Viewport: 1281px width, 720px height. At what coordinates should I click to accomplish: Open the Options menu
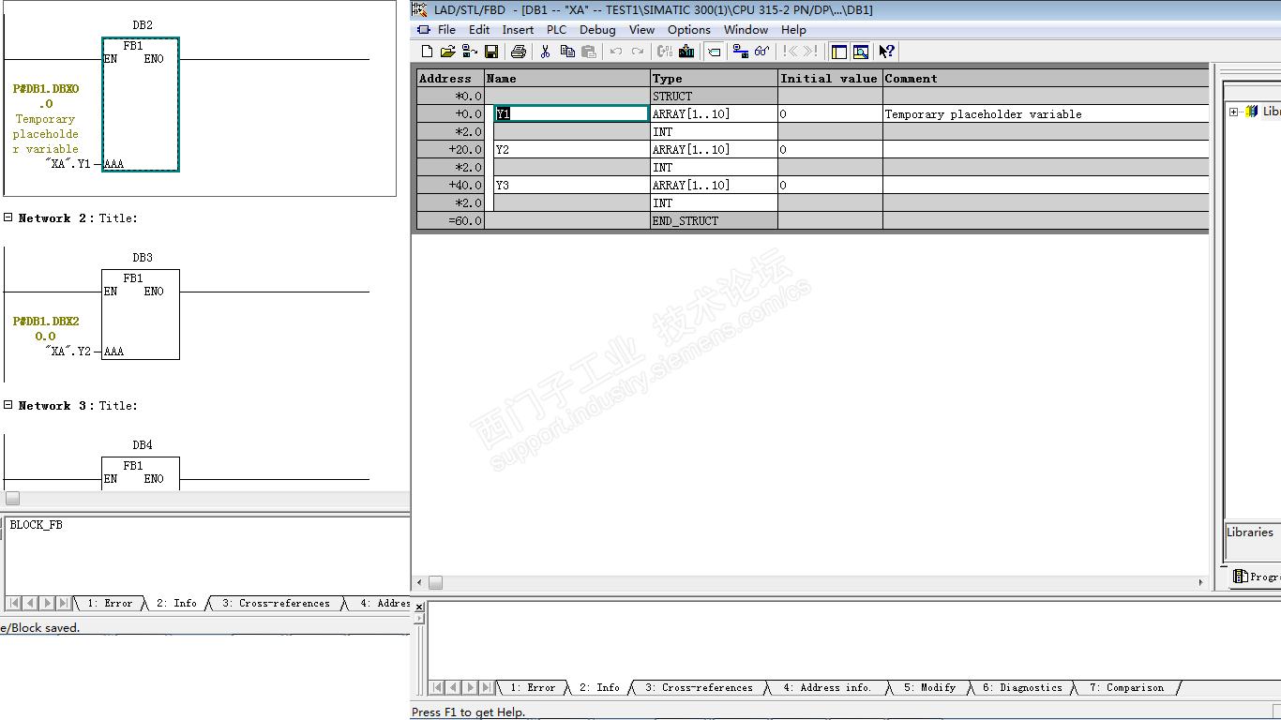(689, 30)
